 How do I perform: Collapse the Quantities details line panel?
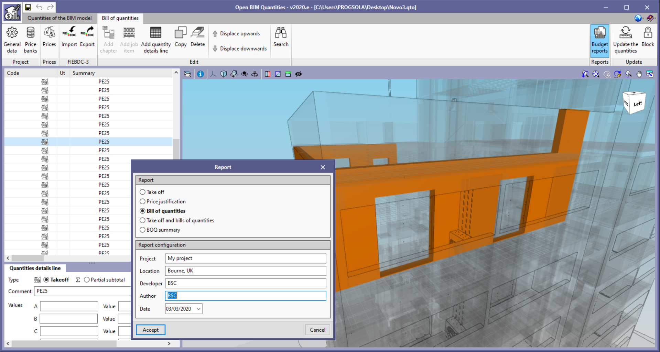pos(92,263)
